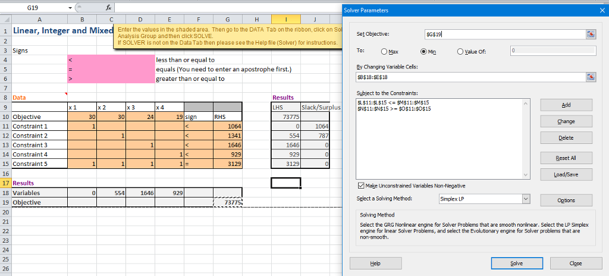Click the 'Constraint 3' label cell
This screenshot has height=276, width=609.
[39, 145]
